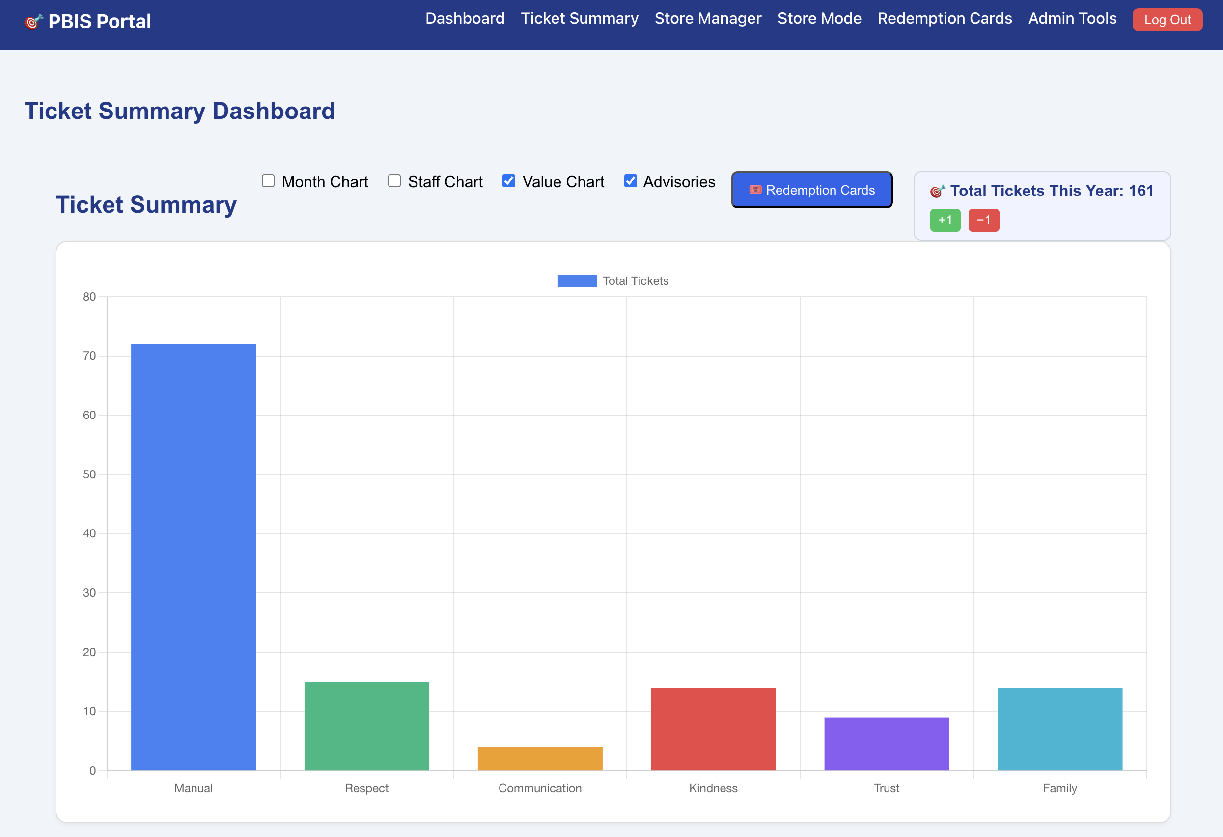This screenshot has width=1223, height=837.
Task: Click the Redemption Cards link in the navbar
Action: tap(945, 19)
